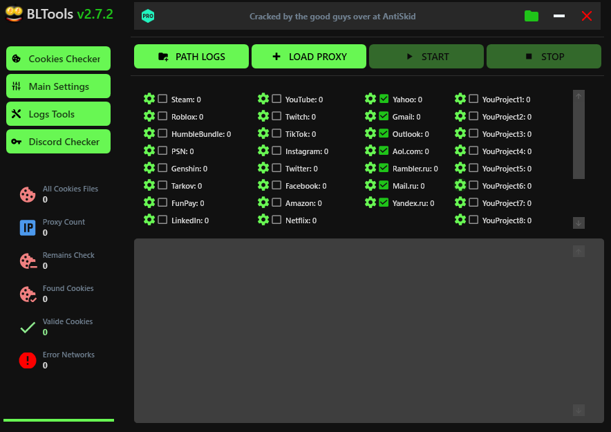Viewport: 611px width, 432px height.
Task: Click the Yahoo gear icon
Action: click(370, 99)
